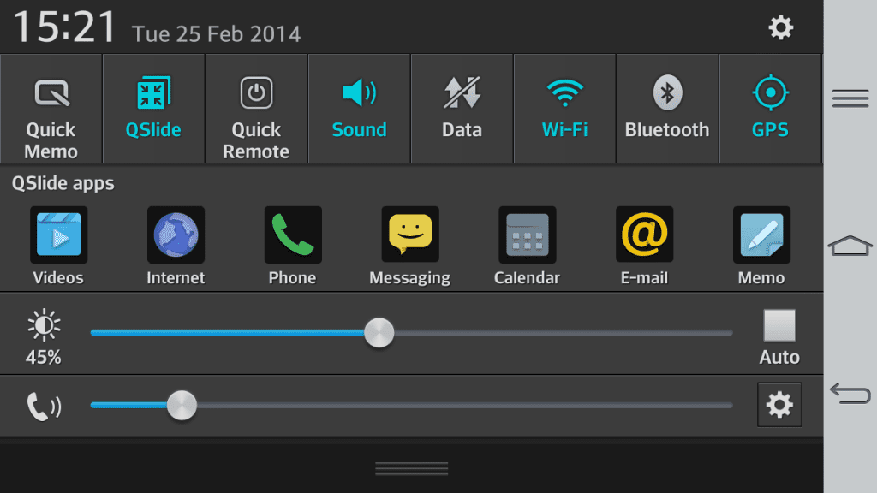Open ringtone volume settings via the gear button

click(779, 404)
